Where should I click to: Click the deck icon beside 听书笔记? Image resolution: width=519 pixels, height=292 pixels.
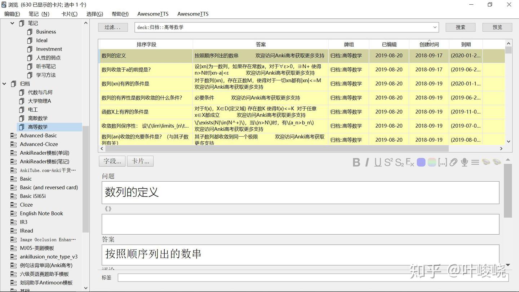(30, 66)
